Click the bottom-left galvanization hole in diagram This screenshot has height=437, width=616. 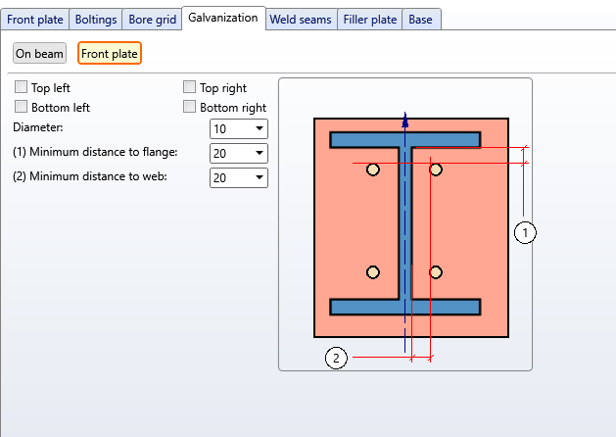tap(373, 271)
